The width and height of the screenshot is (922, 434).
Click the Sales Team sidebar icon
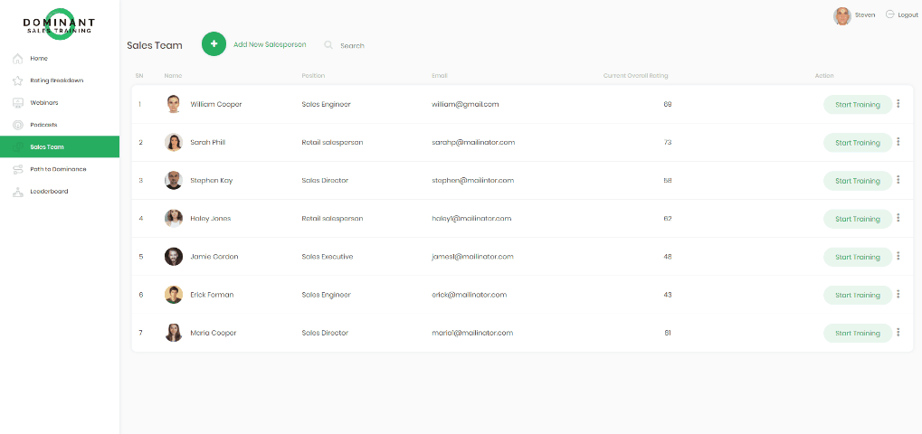pos(17,146)
